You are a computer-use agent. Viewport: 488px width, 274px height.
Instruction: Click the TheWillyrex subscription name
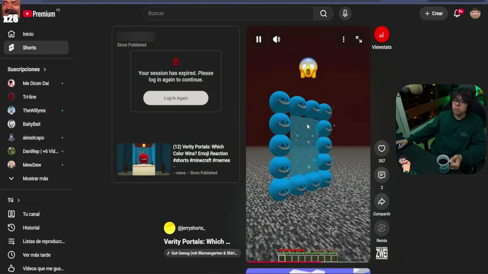coord(34,111)
